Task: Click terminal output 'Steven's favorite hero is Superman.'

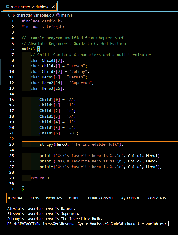Action: pyautogui.click(x=43, y=213)
